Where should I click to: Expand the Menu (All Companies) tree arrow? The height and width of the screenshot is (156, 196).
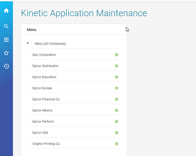pyautogui.click(x=28, y=43)
